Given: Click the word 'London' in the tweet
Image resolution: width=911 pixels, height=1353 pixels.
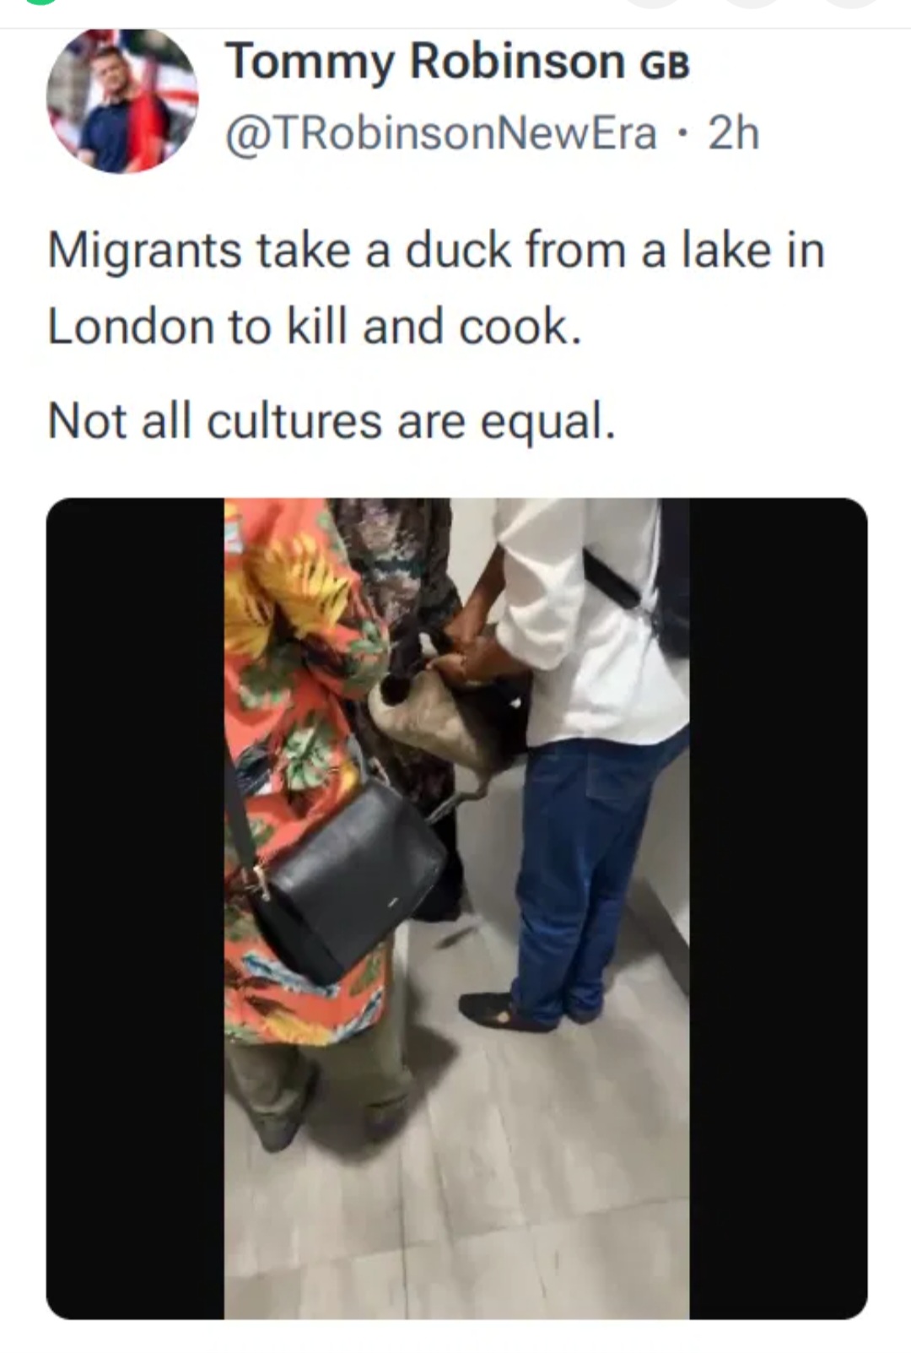Looking at the screenshot, I should click(129, 327).
